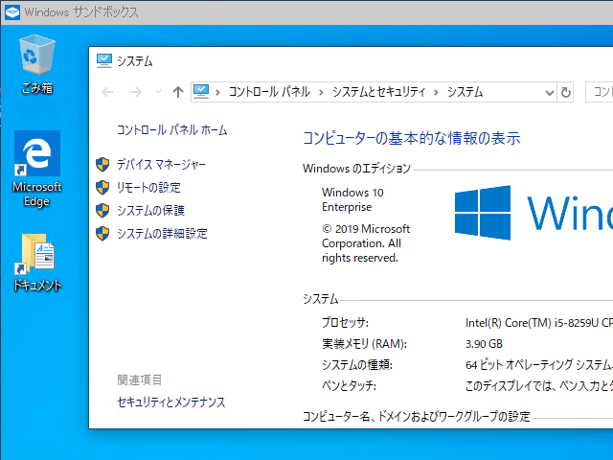This screenshot has height=460, width=613.
Task: Click the up arrow navigation button
Action: coord(177,92)
